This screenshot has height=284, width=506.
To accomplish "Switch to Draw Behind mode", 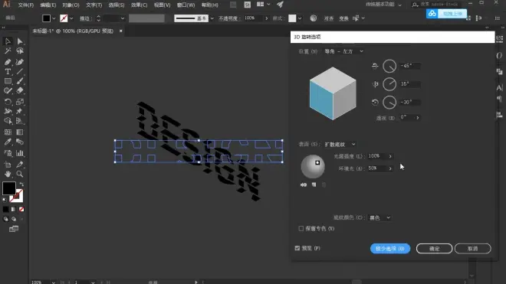I will pos(14,219).
